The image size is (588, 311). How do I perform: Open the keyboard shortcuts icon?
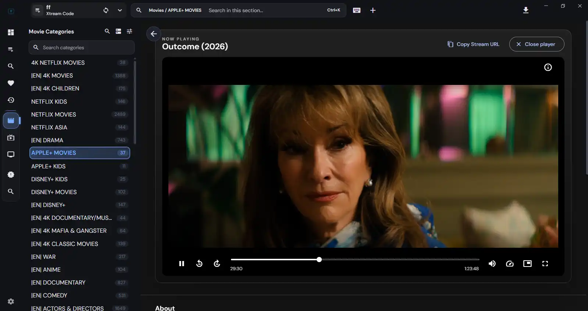357,10
